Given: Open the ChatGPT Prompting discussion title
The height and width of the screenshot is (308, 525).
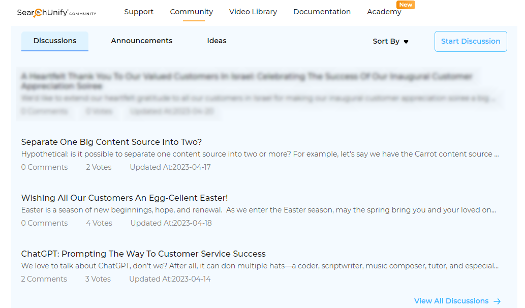Looking at the screenshot, I should click(x=143, y=254).
